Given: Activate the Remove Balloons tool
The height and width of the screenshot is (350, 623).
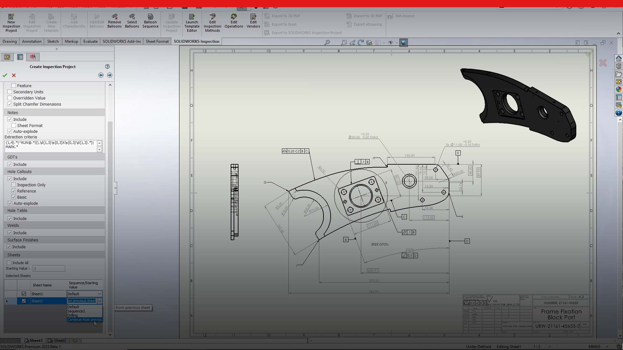Looking at the screenshot, I should [114, 20].
